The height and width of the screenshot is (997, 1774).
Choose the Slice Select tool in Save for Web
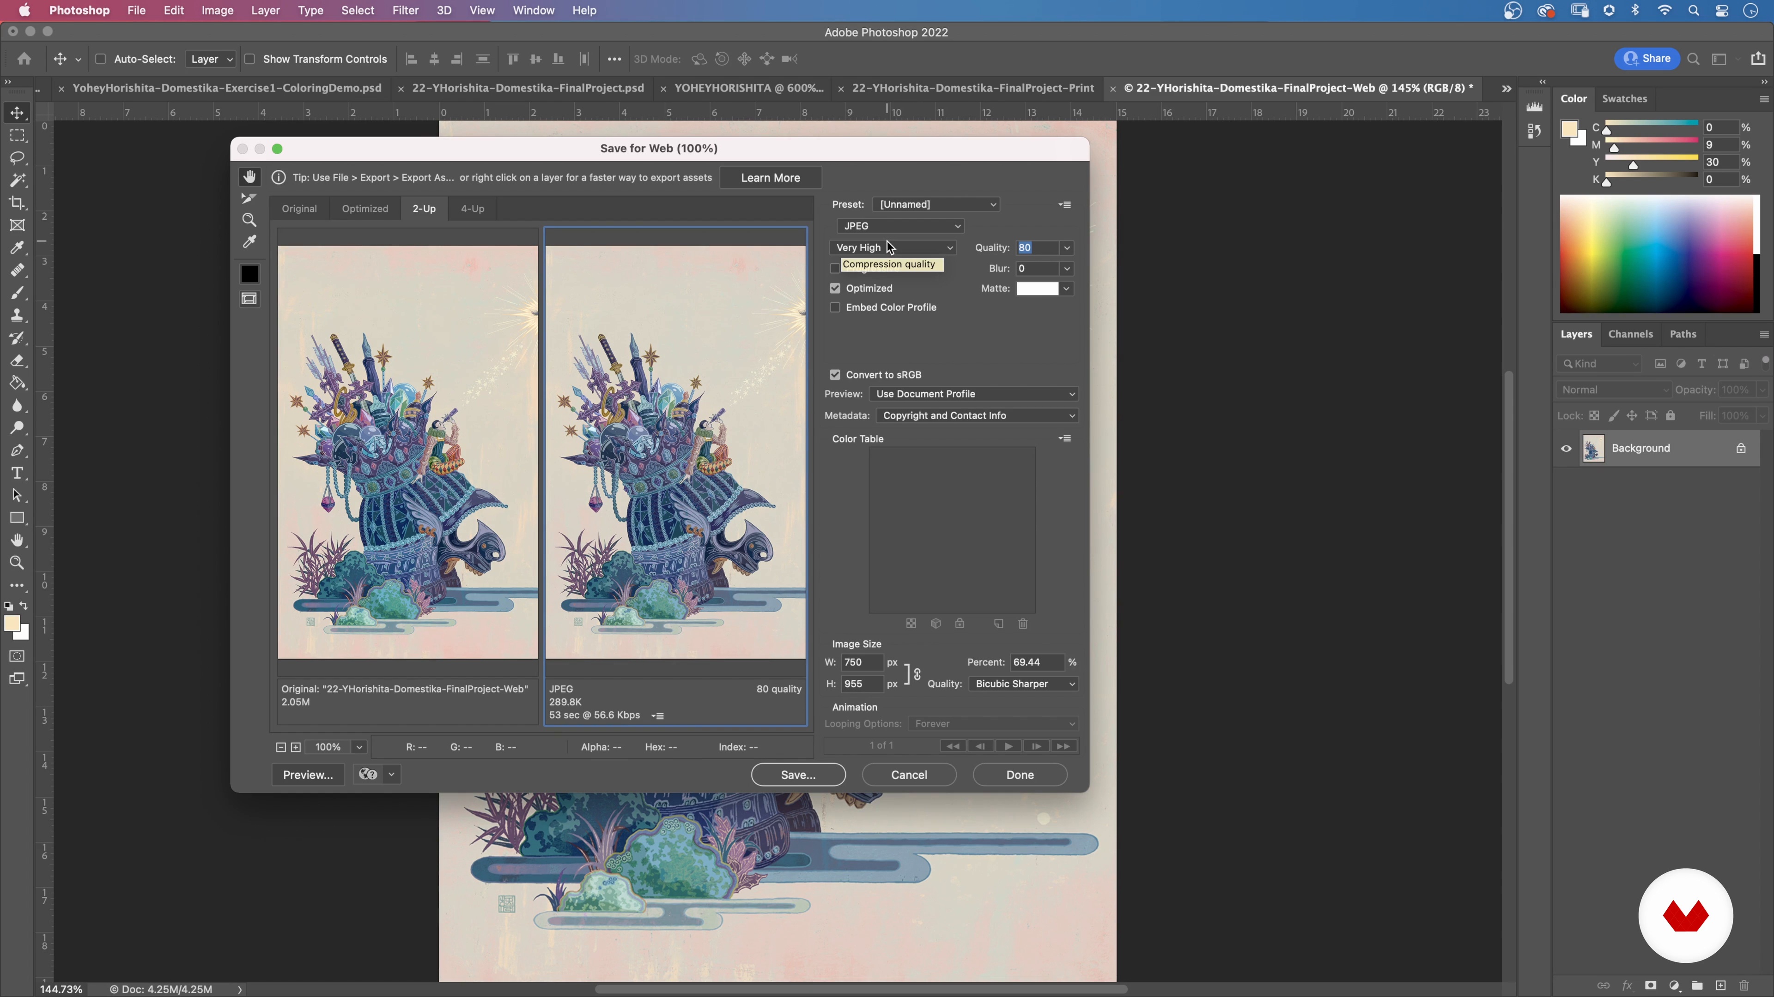pyautogui.click(x=249, y=198)
